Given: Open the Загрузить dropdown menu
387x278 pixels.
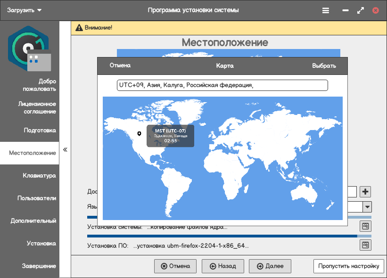Looking at the screenshot, I should pyautogui.click(x=25, y=10).
